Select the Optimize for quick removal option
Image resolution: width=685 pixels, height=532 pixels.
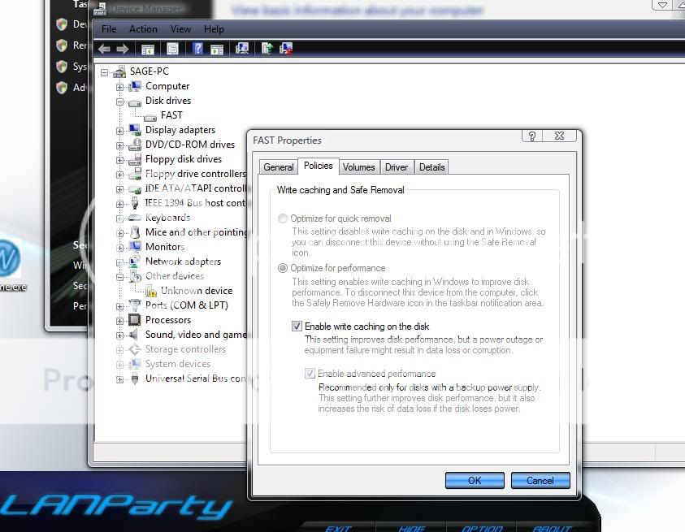283,218
